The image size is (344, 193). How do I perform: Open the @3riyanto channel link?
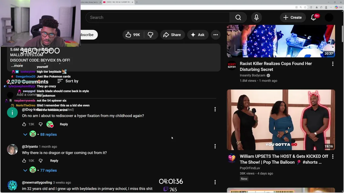(x=30, y=147)
